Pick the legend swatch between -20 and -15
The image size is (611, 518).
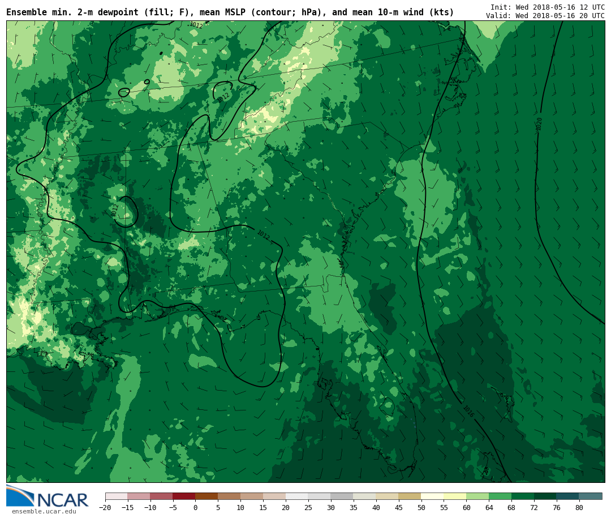click(117, 496)
